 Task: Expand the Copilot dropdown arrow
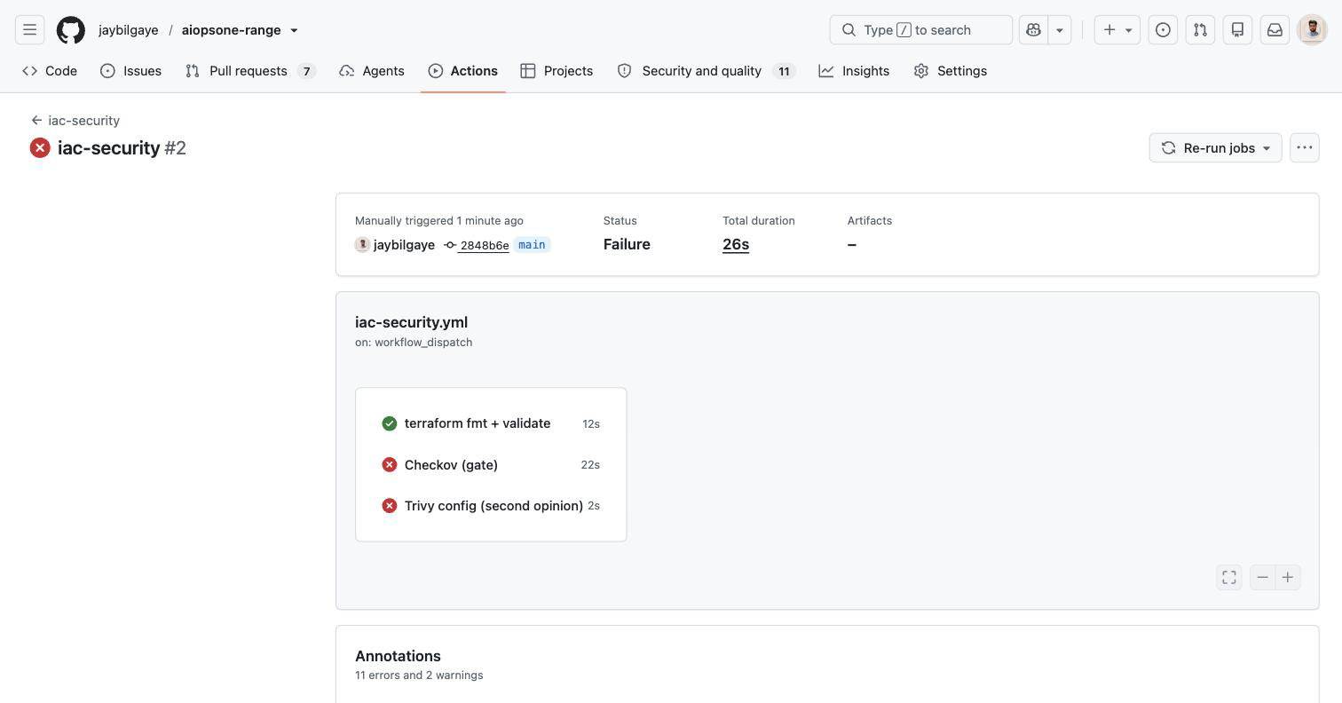(1059, 29)
